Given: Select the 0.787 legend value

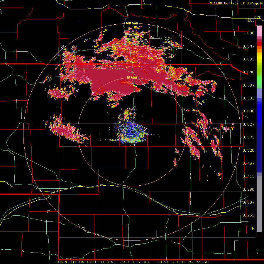Looking at the screenshot, I should tap(248, 85).
